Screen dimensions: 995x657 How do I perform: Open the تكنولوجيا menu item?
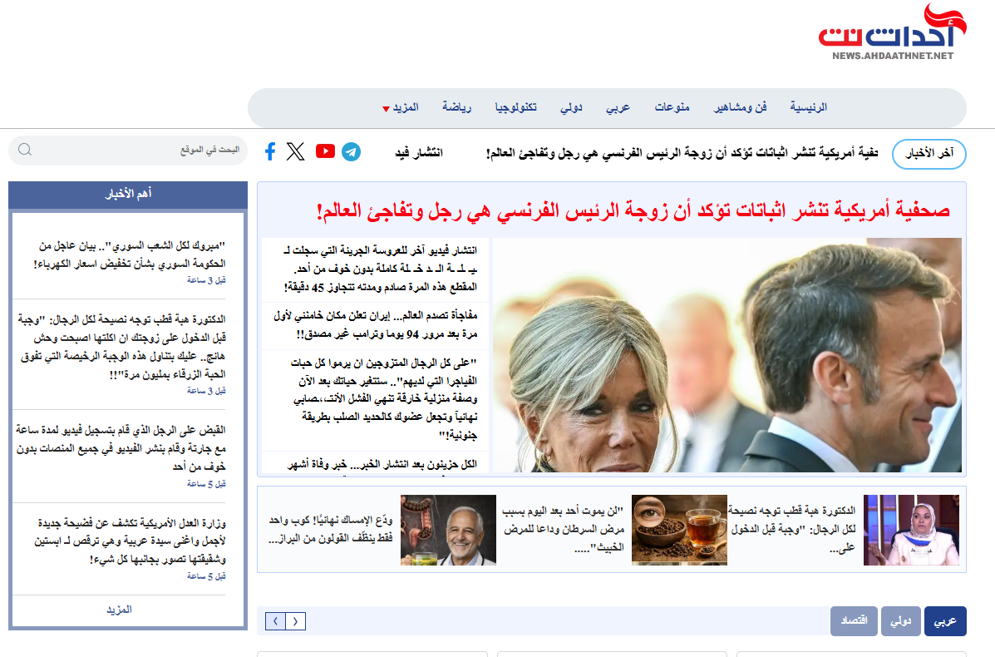pos(516,107)
